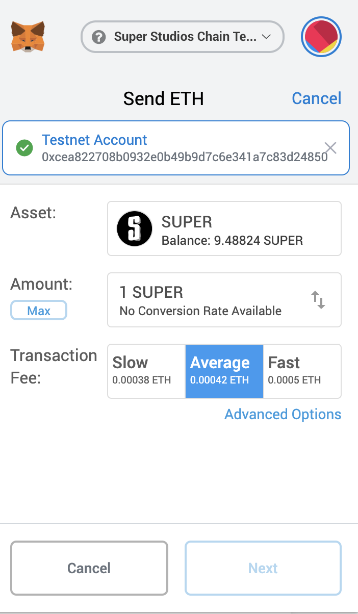
Task: Click the MetaMask fox logo
Action: point(28,37)
